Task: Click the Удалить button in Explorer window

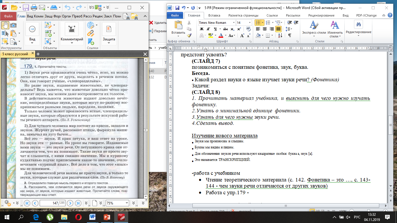Action: [158, 22]
